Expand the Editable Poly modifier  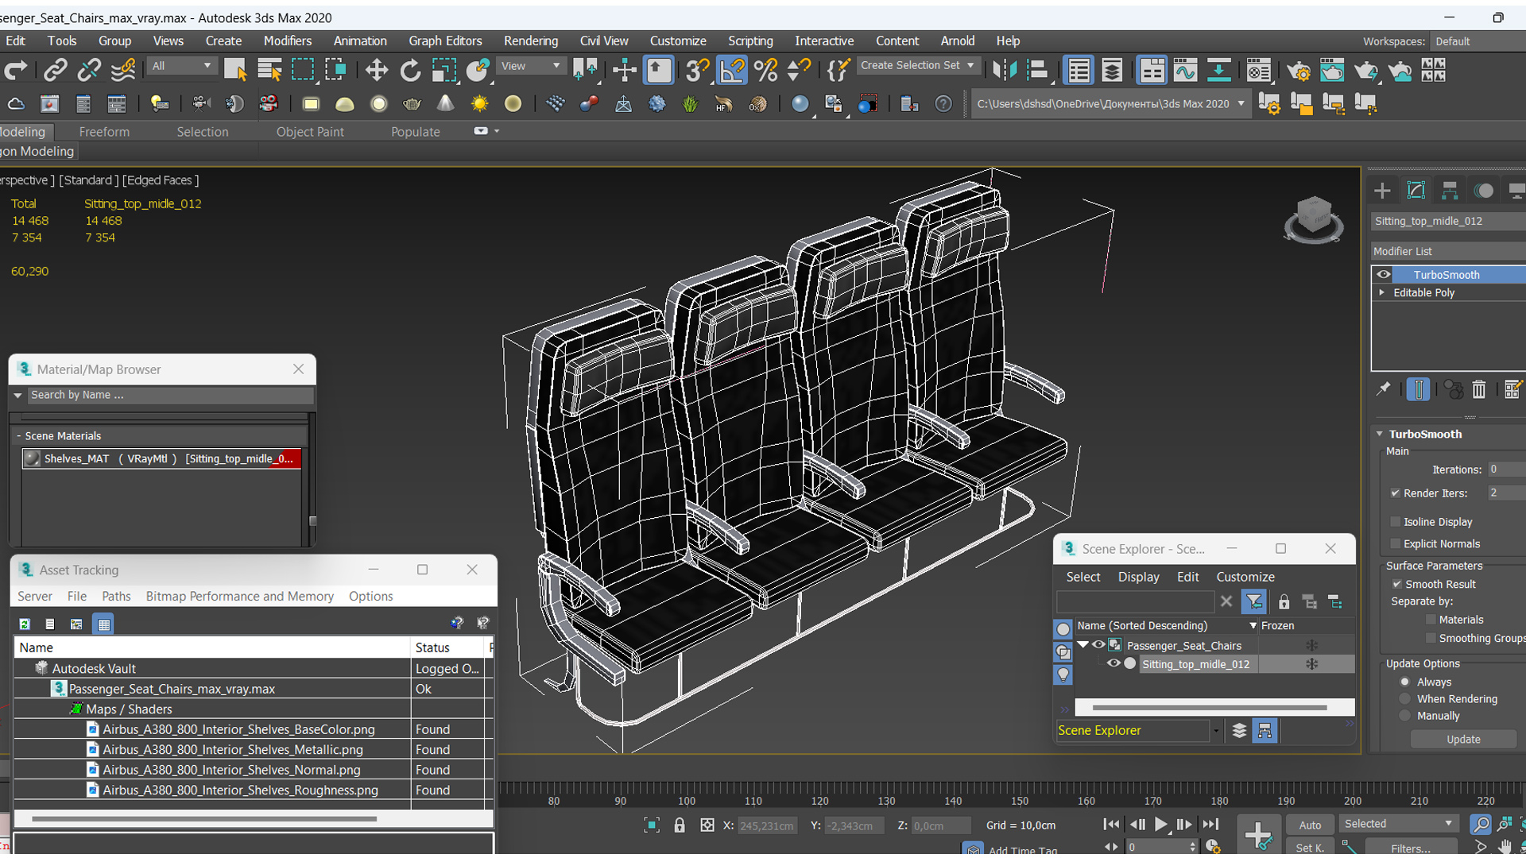point(1382,293)
